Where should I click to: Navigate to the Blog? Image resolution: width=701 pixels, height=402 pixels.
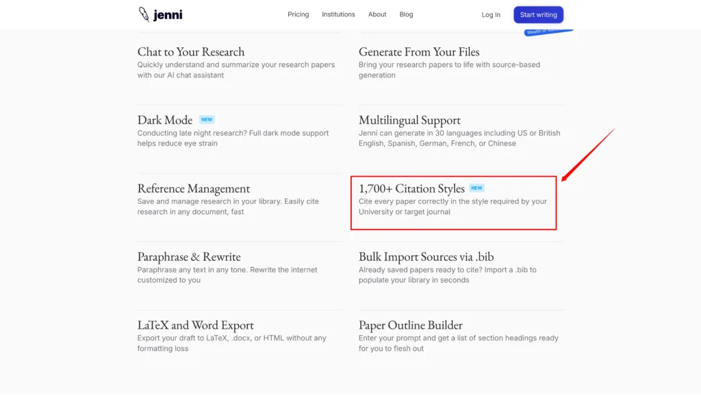point(406,14)
